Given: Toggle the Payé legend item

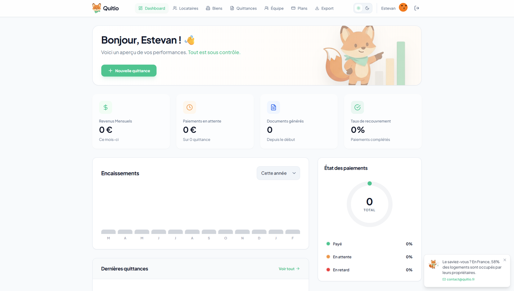Looking at the screenshot, I should point(337,244).
